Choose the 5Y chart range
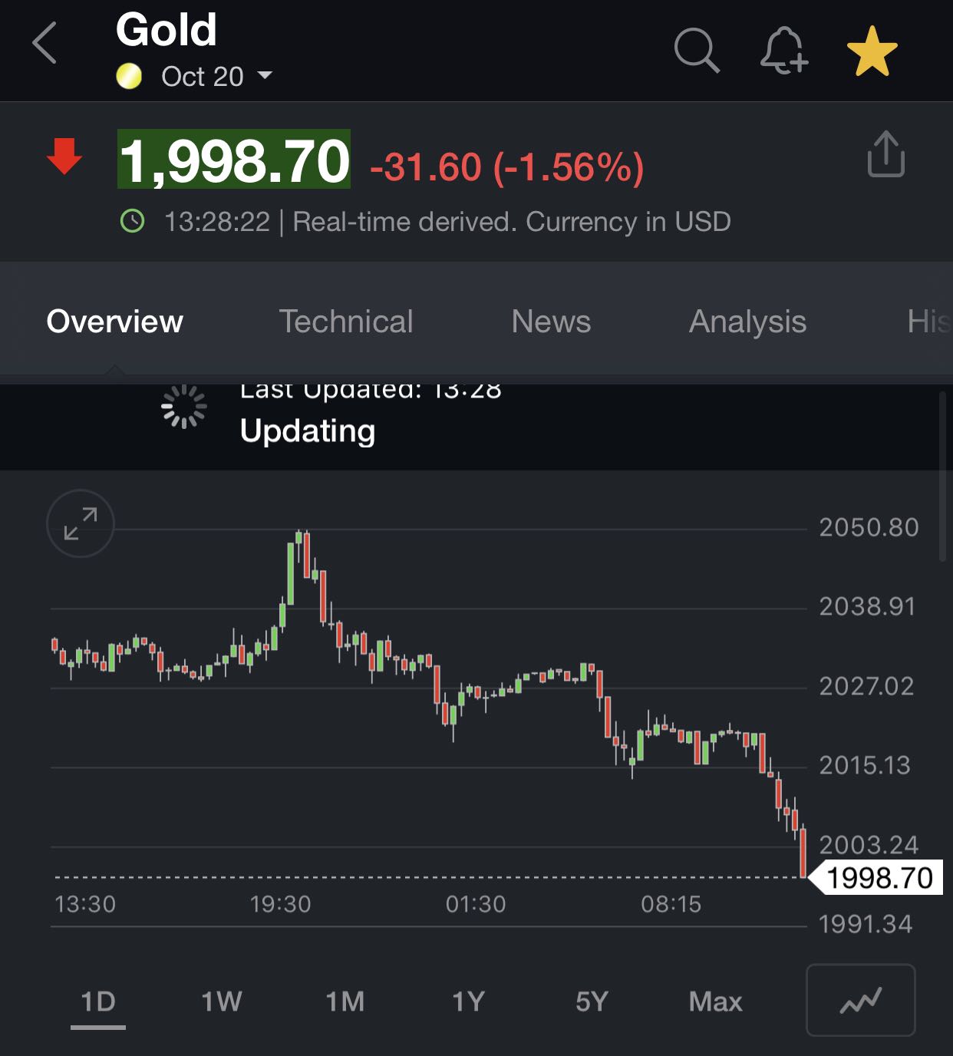This screenshot has width=953, height=1056. point(592,1002)
